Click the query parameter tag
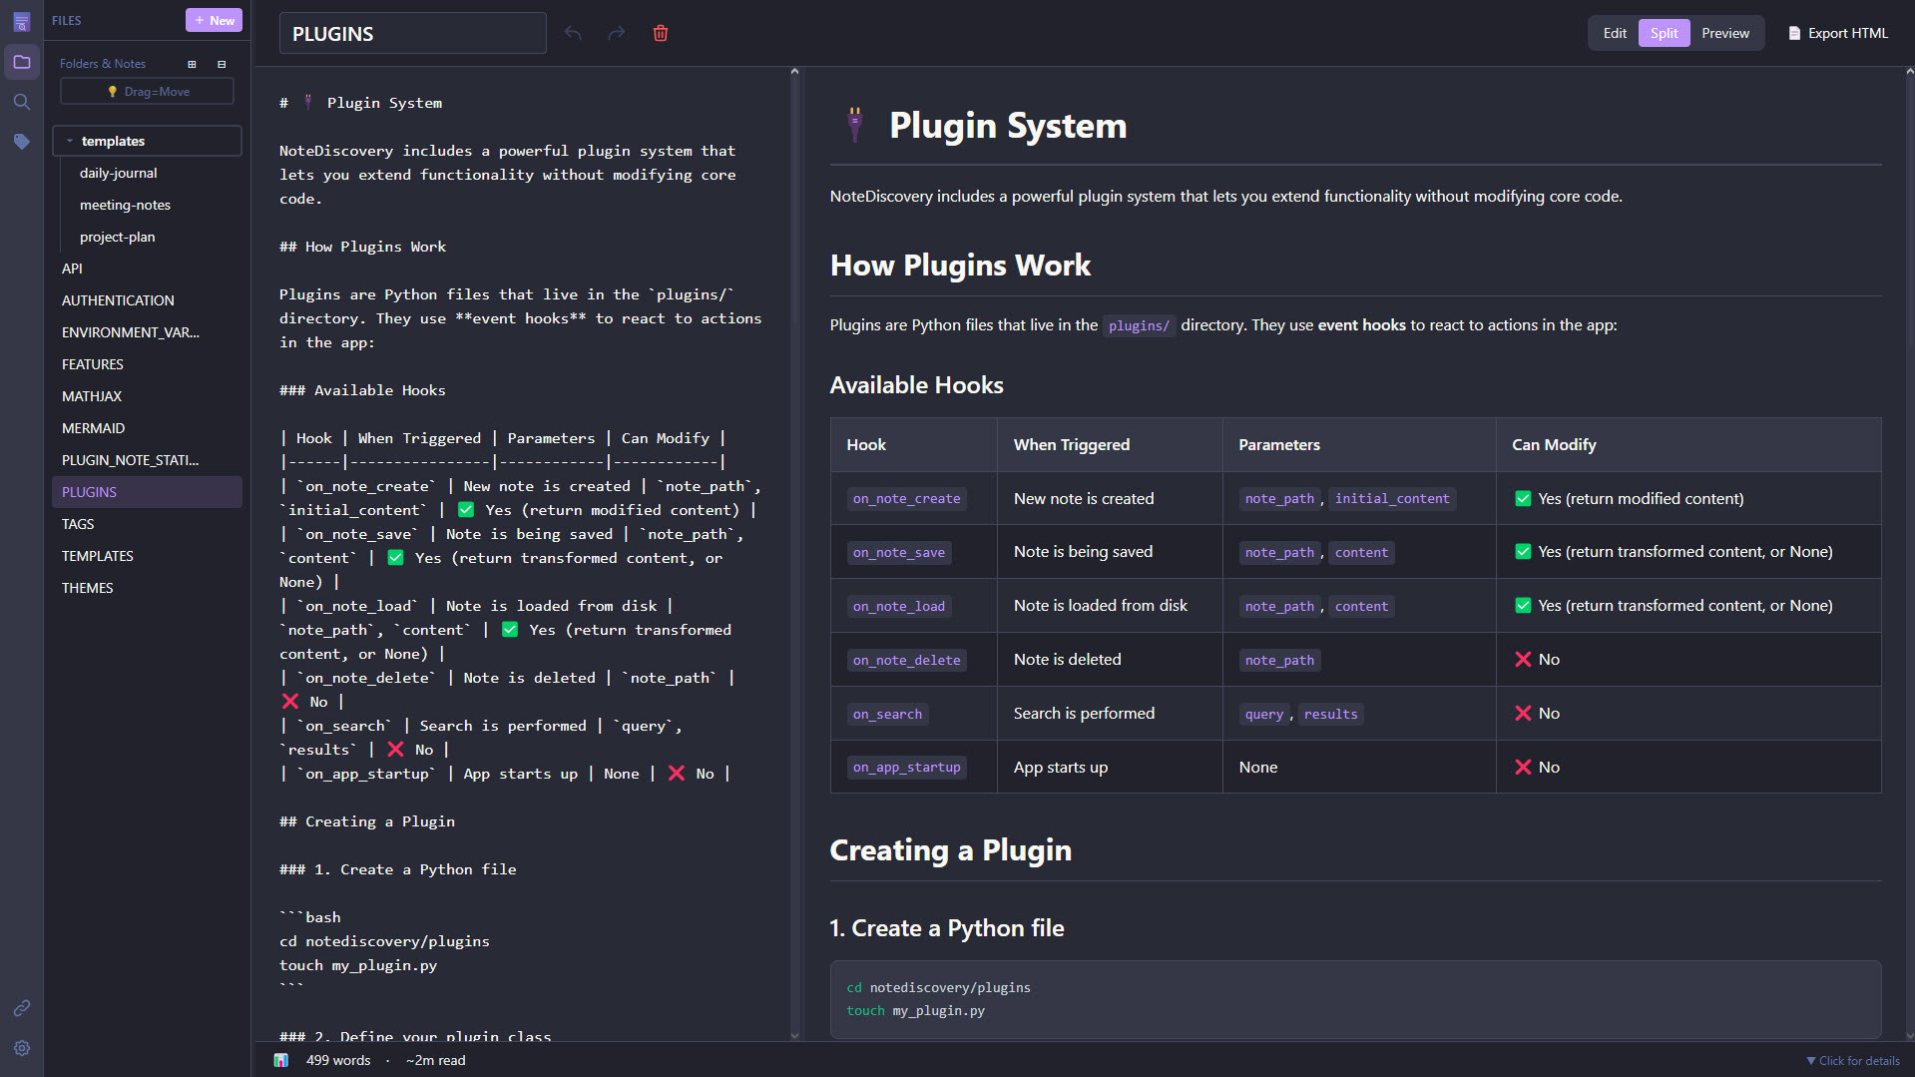 [1264, 715]
